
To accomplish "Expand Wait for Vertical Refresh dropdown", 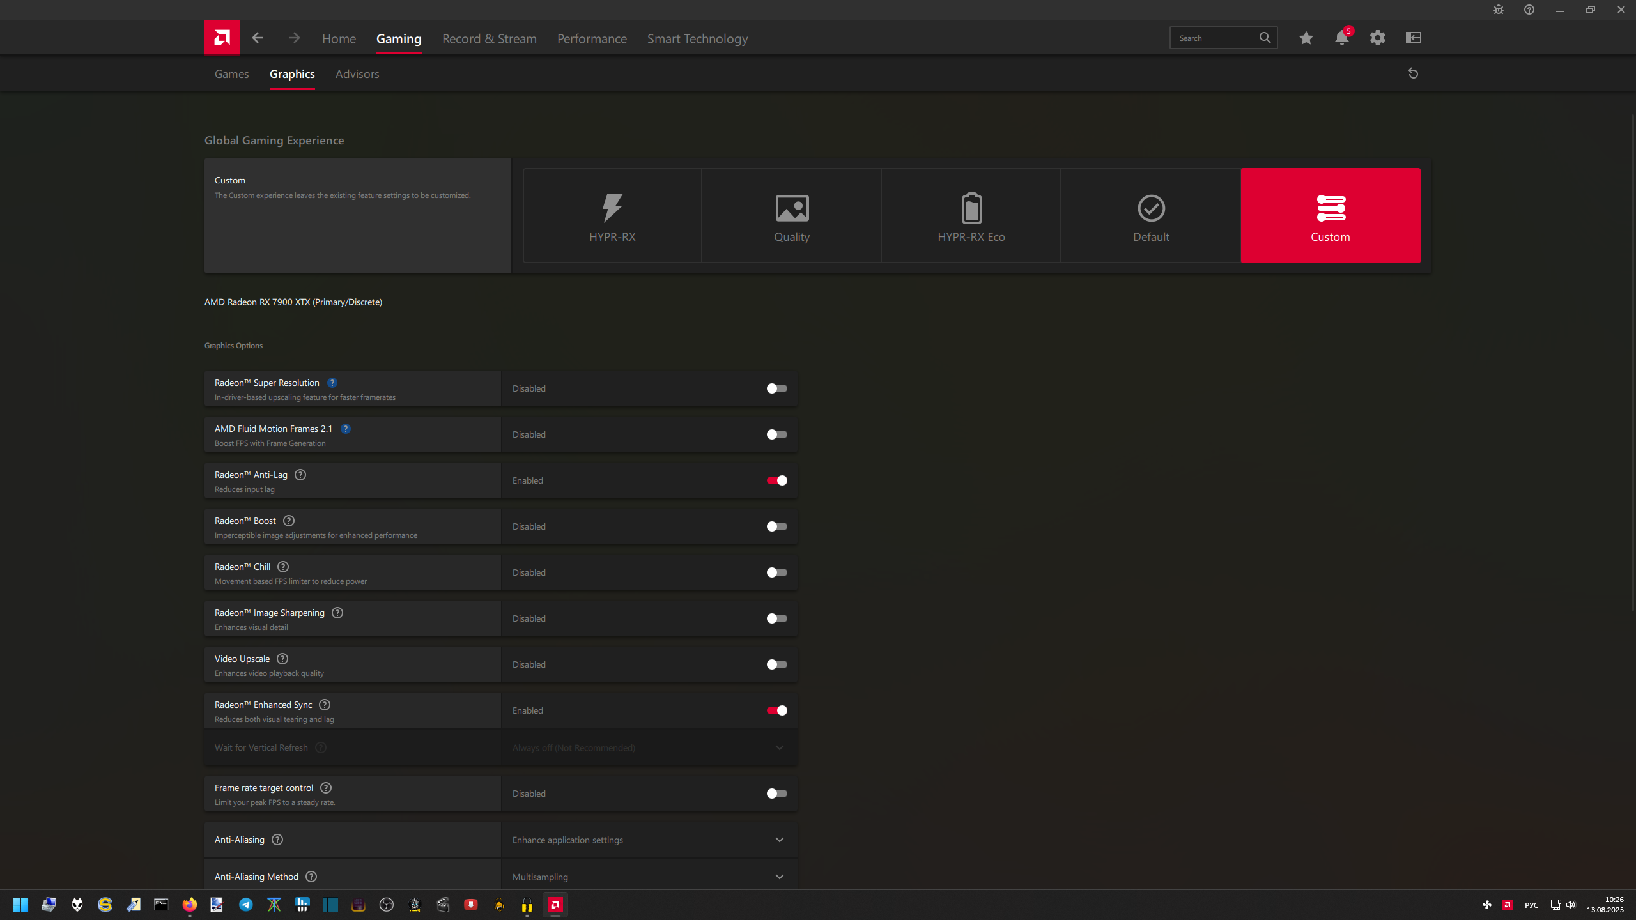I will [779, 747].
